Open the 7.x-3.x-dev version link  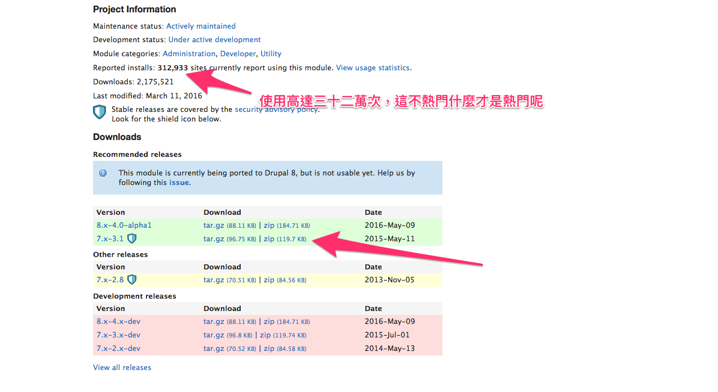[x=118, y=335]
